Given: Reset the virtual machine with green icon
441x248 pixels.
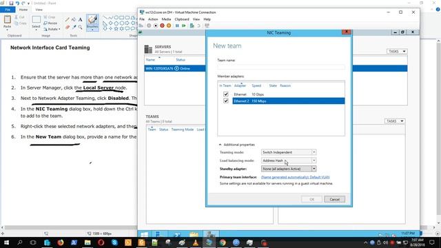Looking at the screenshot, I should pyautogui.click(x=184, y=25).
